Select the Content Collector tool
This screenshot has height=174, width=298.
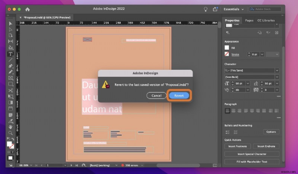pyautogui.click(x=10, y=47)
